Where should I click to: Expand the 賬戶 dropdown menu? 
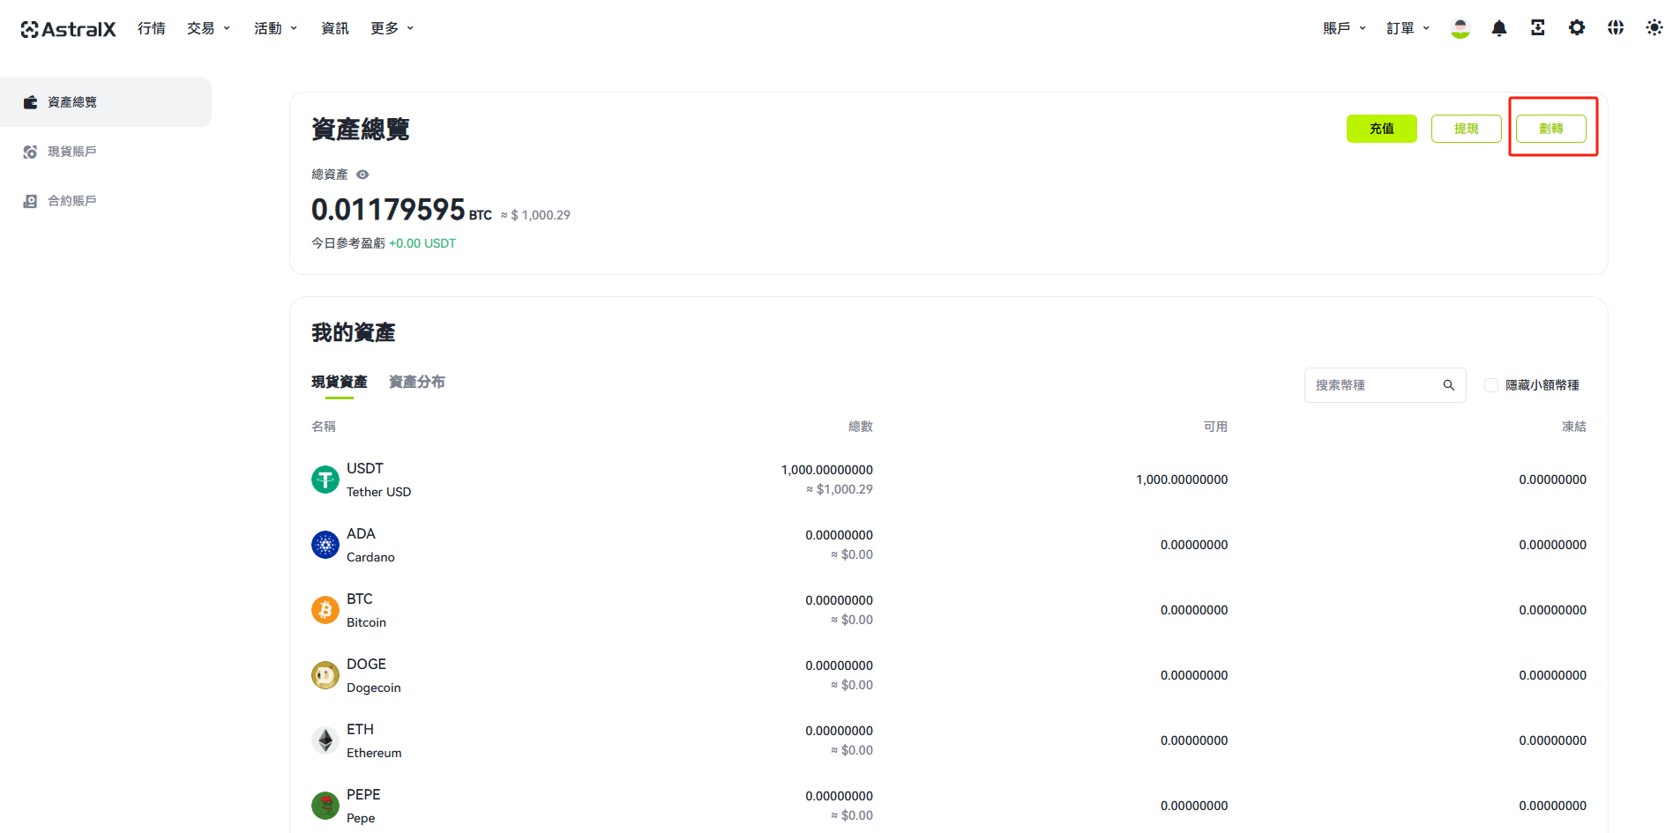tap(1344, 28)
